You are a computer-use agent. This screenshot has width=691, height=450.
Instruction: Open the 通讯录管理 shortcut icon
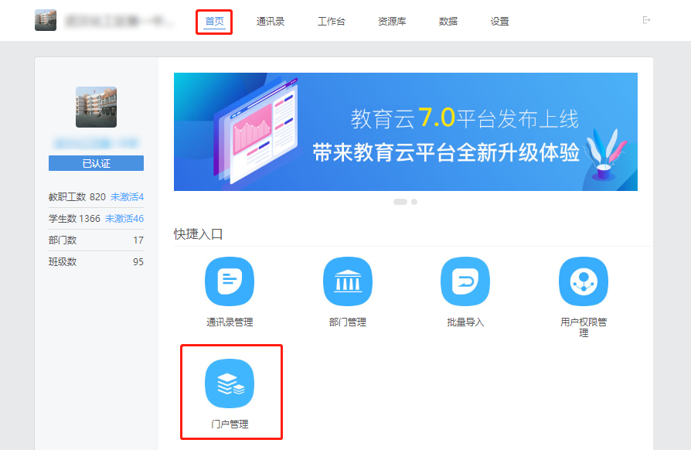click(230, 281)
